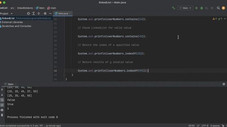
Task: Change the UTF-8 file encoding in status bar
Action: [x=205, y=126]
